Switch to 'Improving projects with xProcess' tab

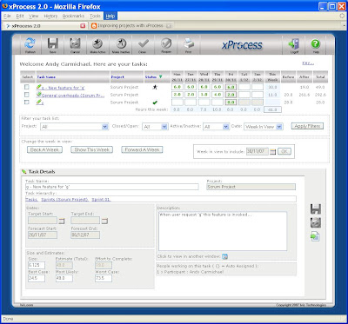tap(130, 26)
